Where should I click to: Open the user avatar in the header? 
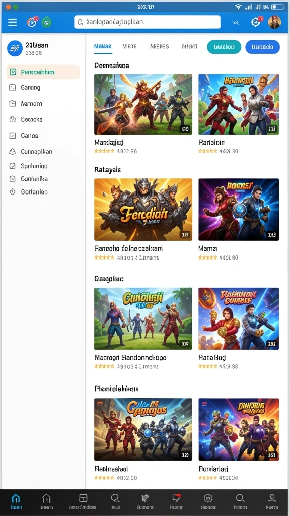tap(274, 22)
